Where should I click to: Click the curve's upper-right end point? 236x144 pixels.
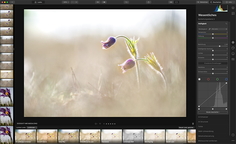tap(226, 83)
